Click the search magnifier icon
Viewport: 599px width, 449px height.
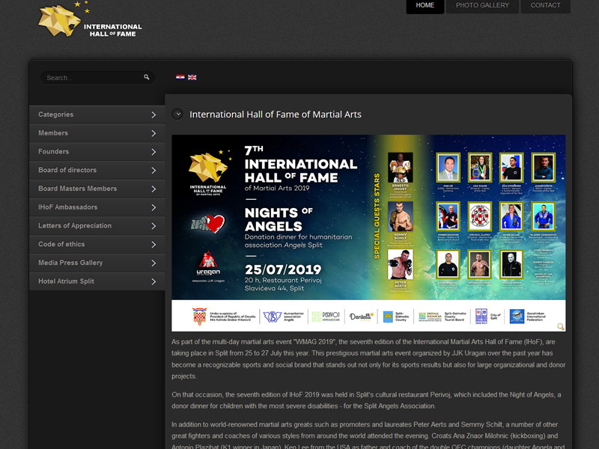[x=147, y=77]
